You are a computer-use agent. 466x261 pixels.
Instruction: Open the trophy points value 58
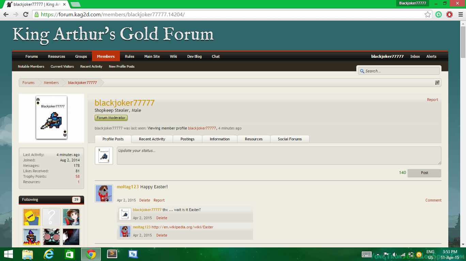click(x=78, y=176)
